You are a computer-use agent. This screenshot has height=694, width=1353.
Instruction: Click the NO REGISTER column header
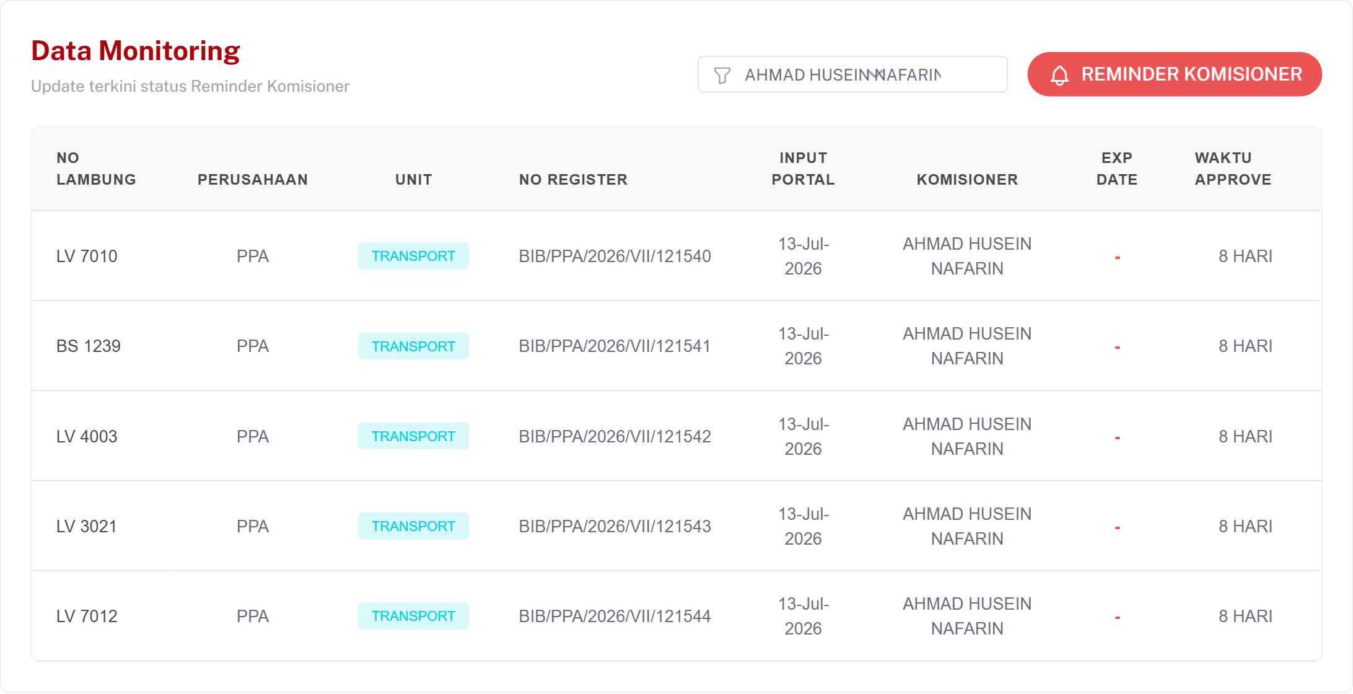[x=574, y=180]
